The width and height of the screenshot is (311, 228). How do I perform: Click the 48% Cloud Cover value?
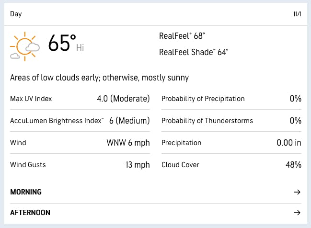293,165
